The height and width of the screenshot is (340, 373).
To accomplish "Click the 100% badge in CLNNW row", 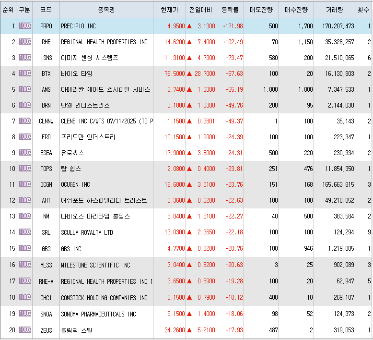I will [25, 121].
